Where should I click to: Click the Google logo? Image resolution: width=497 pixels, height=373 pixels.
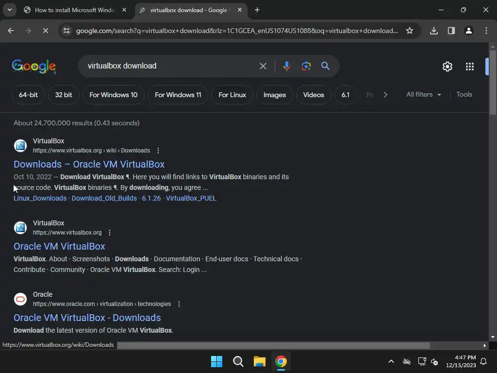point(34,66)
